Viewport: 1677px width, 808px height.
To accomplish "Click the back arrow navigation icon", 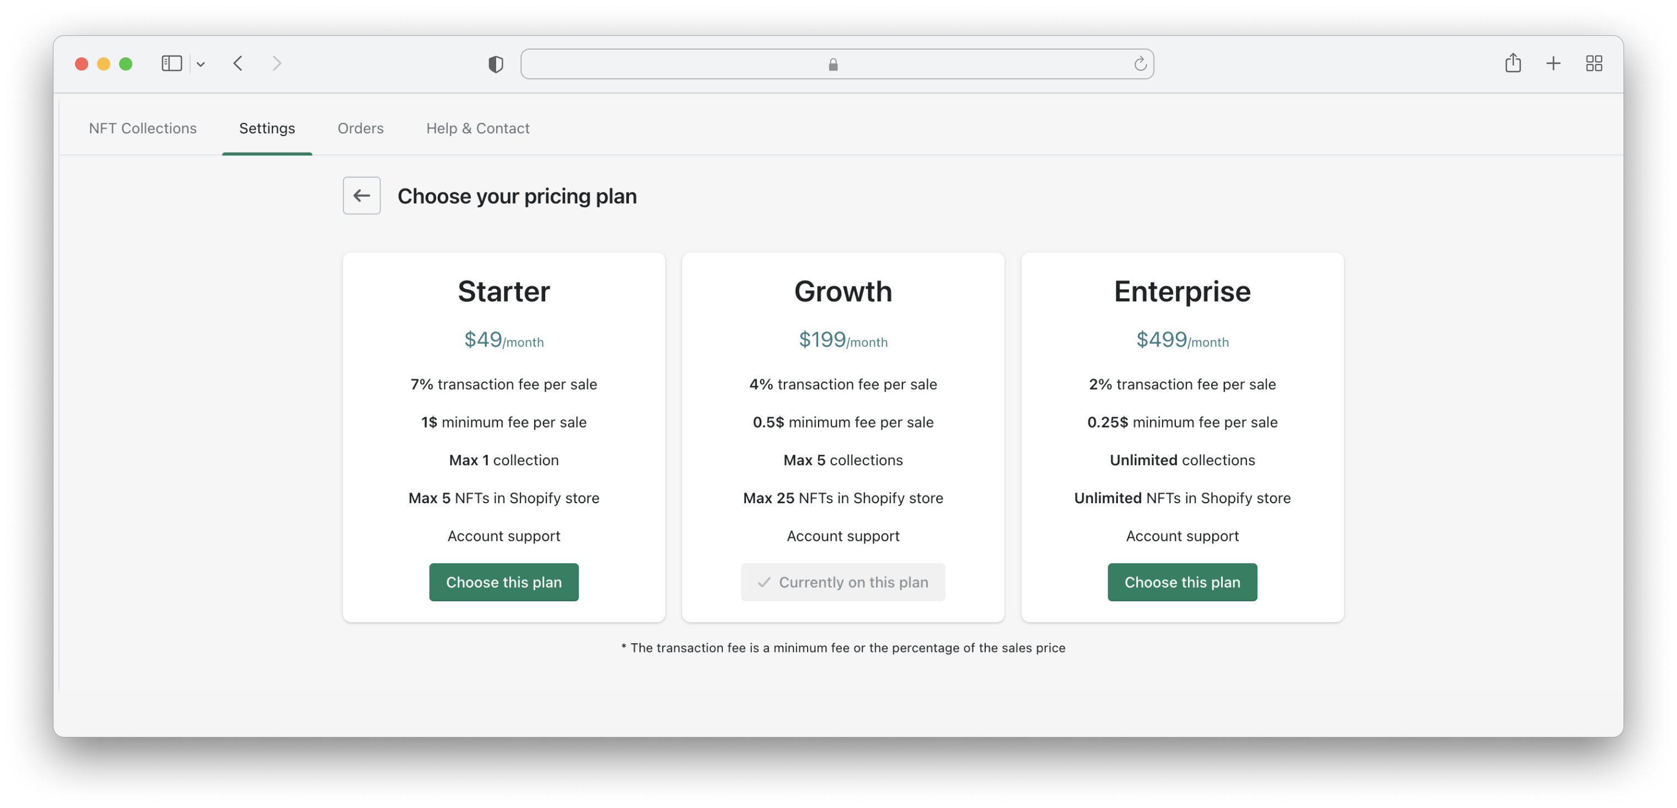I will click(363, 196).
